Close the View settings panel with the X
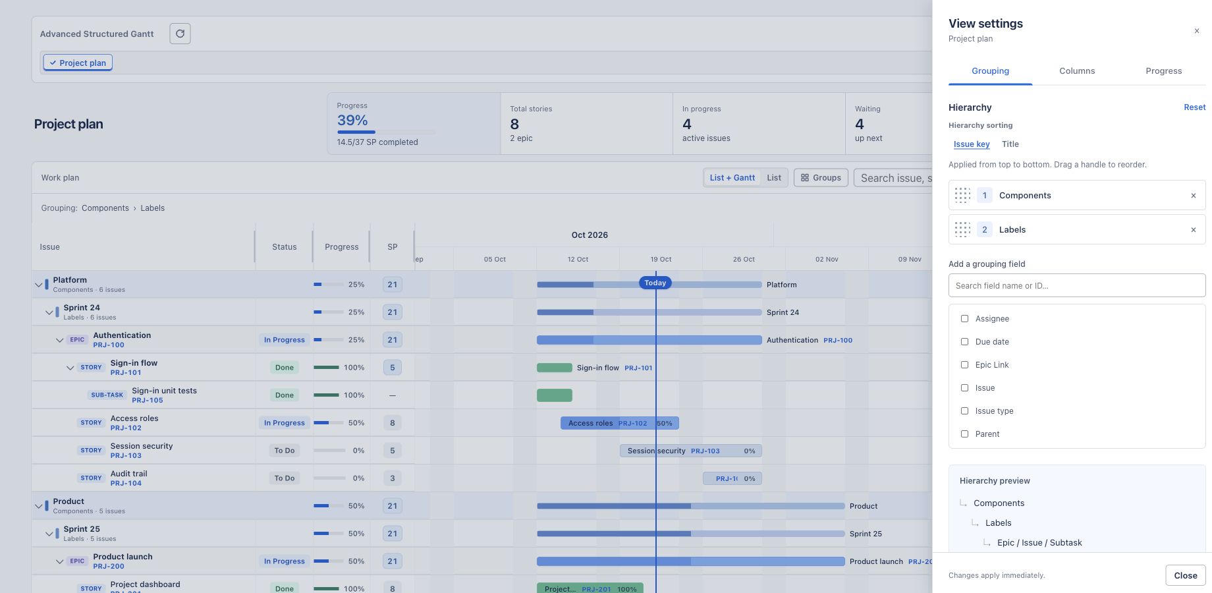Image resolution: width=1212 pixels, height=593 pixels. (x=1197, y=31)
